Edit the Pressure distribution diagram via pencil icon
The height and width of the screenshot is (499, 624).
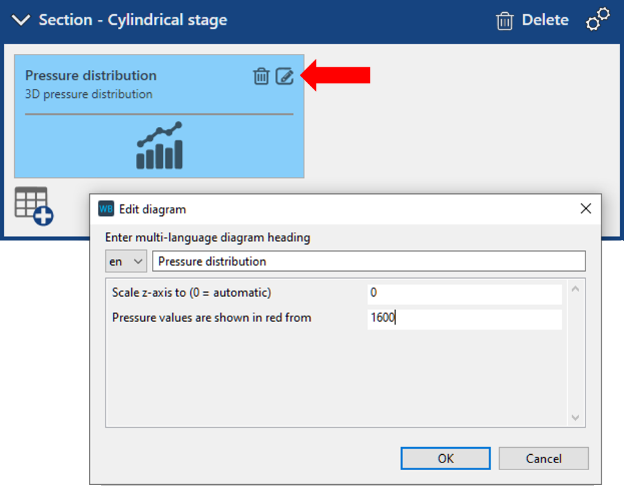(x=284, y=77)
